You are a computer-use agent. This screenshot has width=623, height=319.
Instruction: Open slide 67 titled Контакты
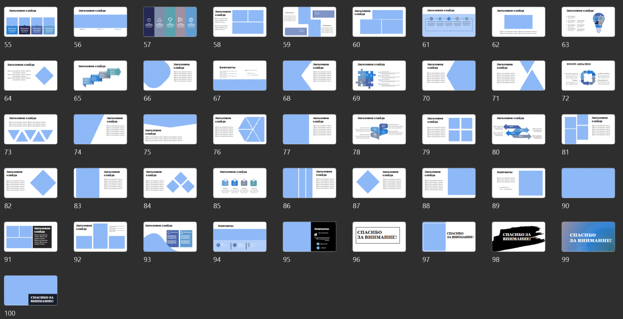coord(240,76)
